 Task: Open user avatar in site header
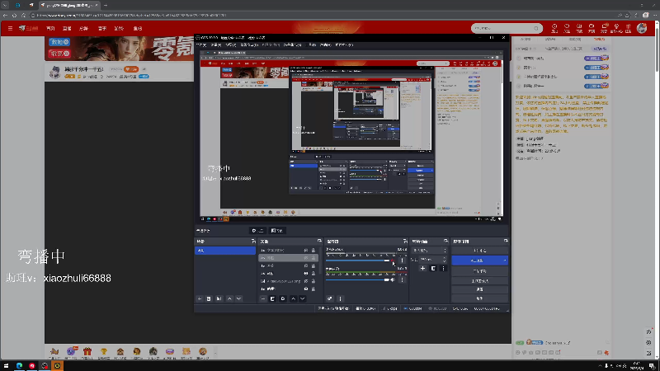[x=642, y=28]
